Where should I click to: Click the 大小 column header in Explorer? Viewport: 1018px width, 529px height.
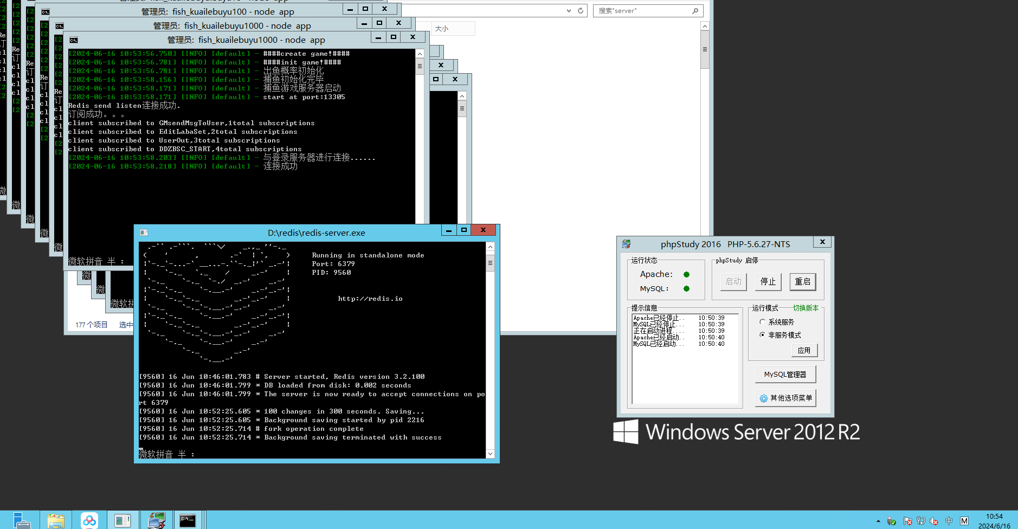point(442,29)
